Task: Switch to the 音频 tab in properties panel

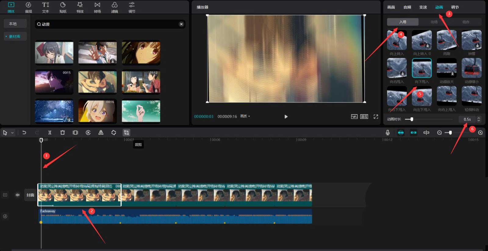Action: tap(407, 7)
